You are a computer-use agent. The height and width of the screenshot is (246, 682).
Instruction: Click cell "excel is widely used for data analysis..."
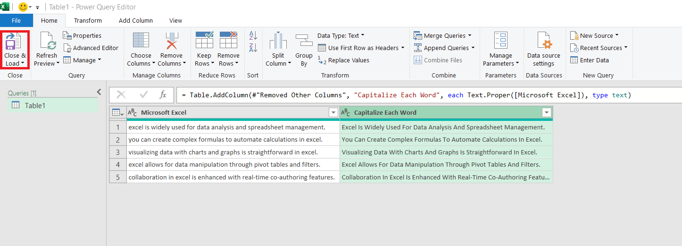point(233,127)
